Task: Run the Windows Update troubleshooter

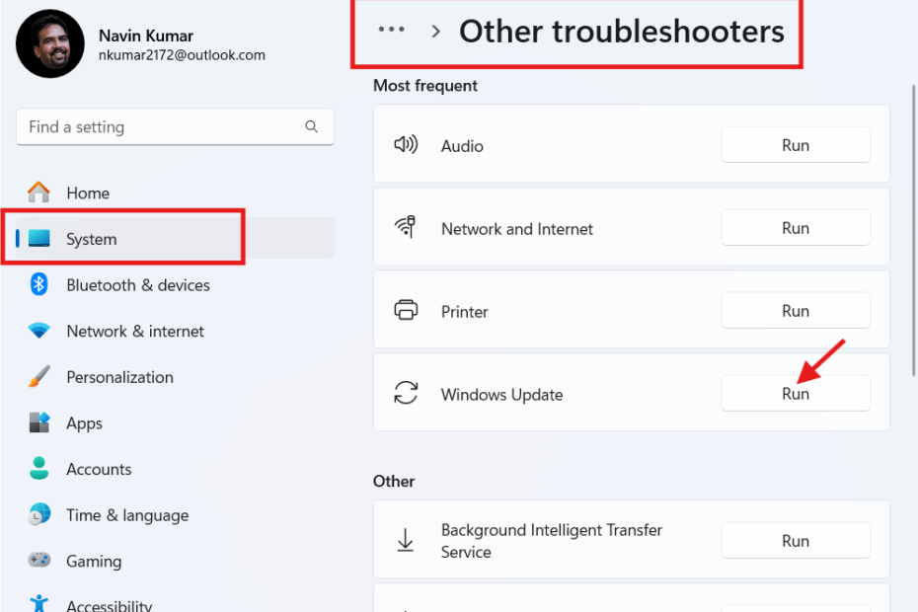Action: click(x=795, y=393)
